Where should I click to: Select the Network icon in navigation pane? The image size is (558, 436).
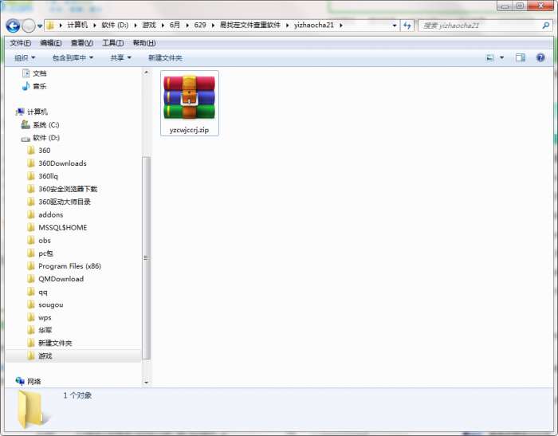[x=33, y=381]
